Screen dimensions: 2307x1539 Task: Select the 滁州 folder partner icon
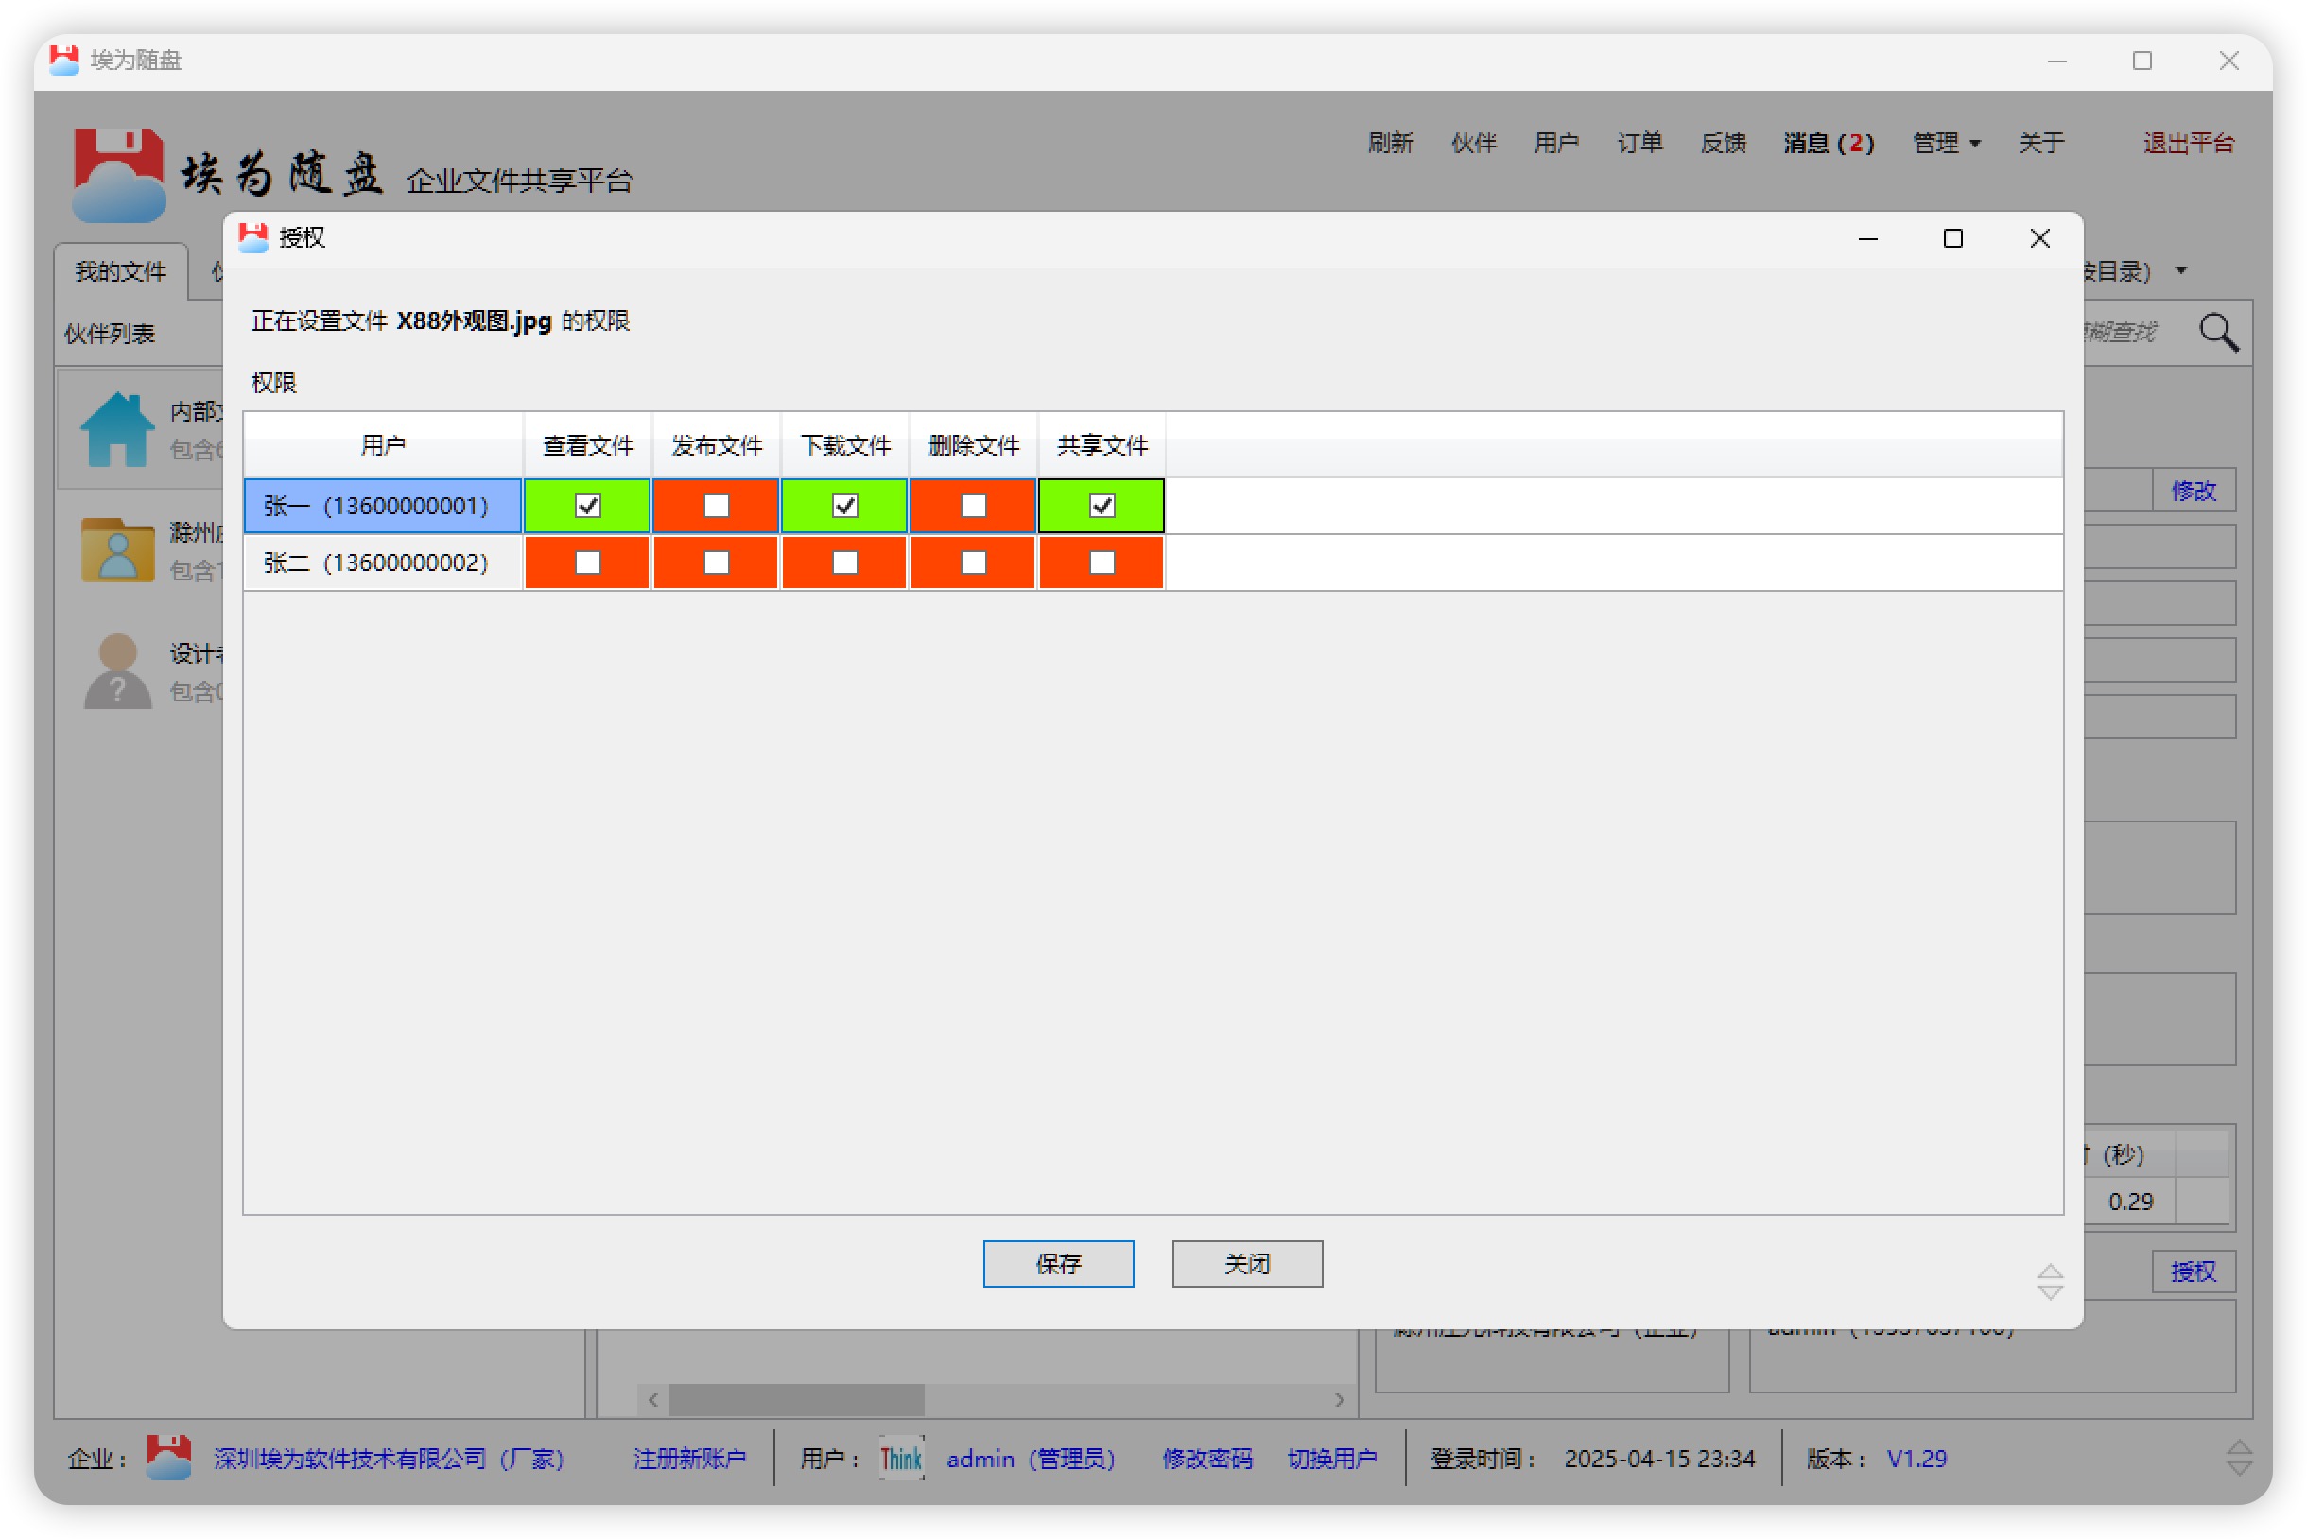point(117,549)
